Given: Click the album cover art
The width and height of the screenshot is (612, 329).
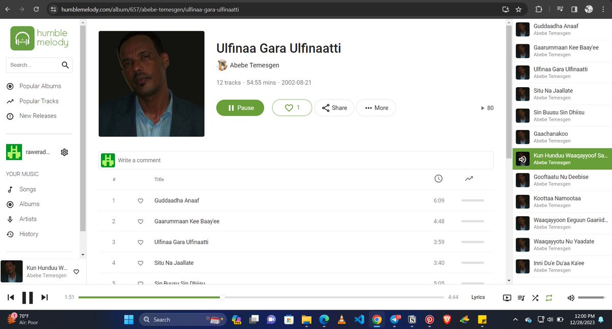Looking at the screenshot, I should (151, 84).
